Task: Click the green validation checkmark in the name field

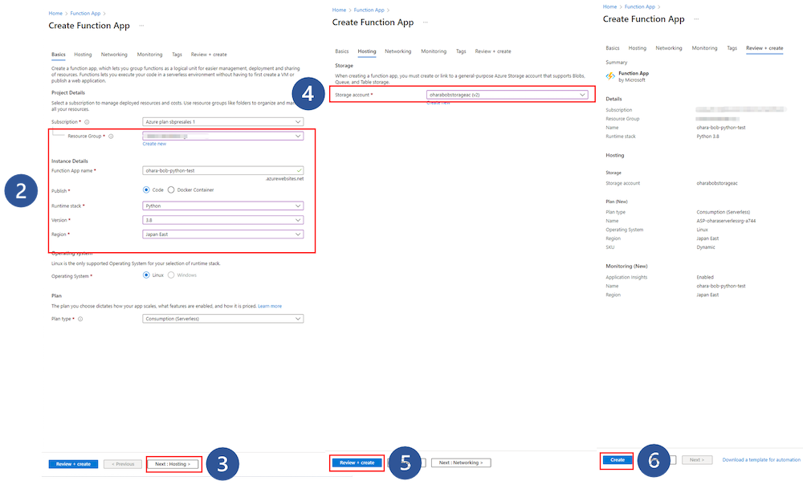Action: (299, 170)
